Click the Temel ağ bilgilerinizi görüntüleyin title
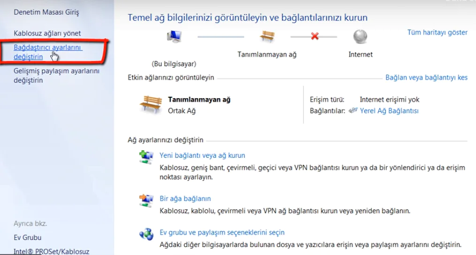This screenshot has height=255, width=476. click(x=248, y=18)
